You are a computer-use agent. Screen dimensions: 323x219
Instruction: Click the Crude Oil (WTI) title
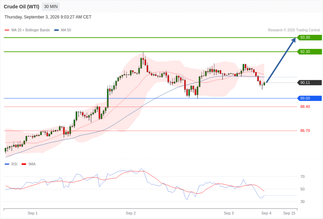22,7
